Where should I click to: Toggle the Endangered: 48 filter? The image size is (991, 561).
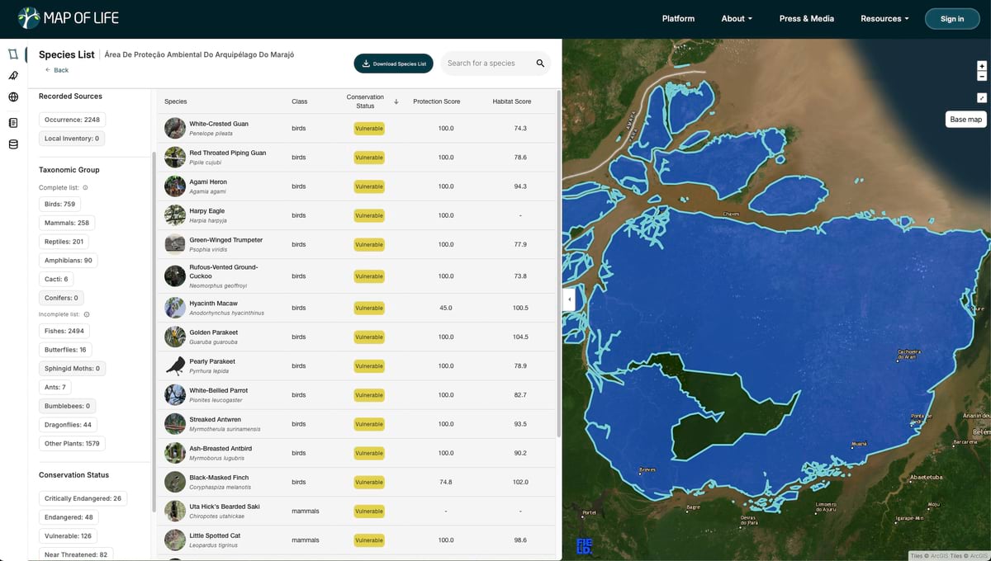(69, 517)
